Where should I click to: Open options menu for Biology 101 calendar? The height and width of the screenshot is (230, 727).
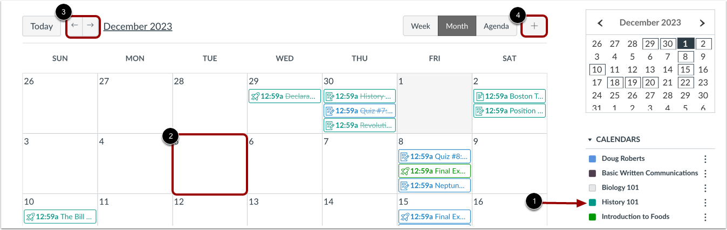[705, 188]
